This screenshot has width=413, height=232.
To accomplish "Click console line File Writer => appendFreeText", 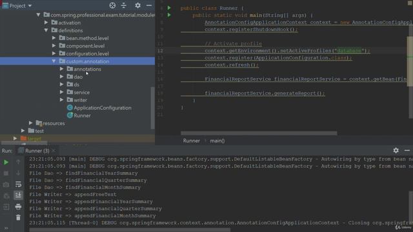I will coord(73,195).
